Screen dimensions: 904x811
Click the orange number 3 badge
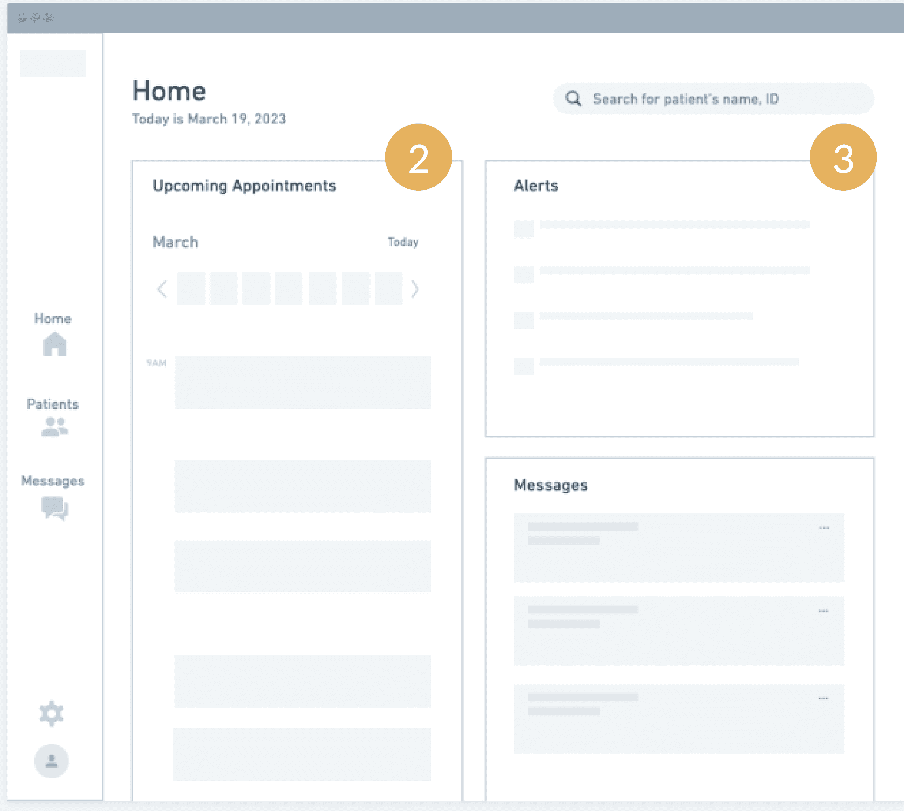[843, 157]
